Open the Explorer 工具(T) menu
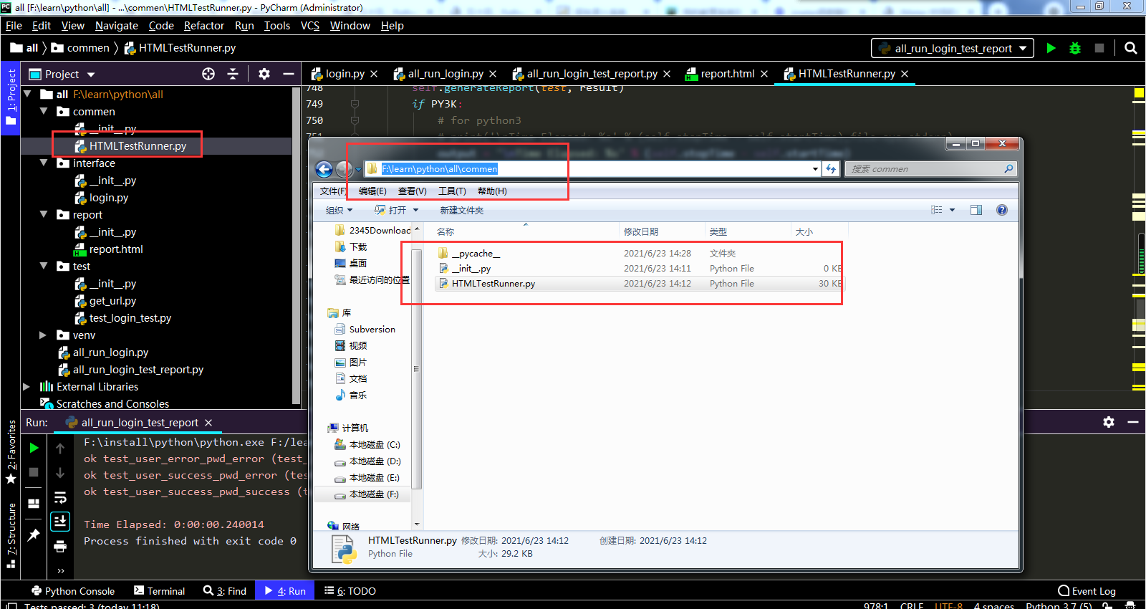This screenshot has width=1146, height=609. pyautogui.click(x=452, y=191)
